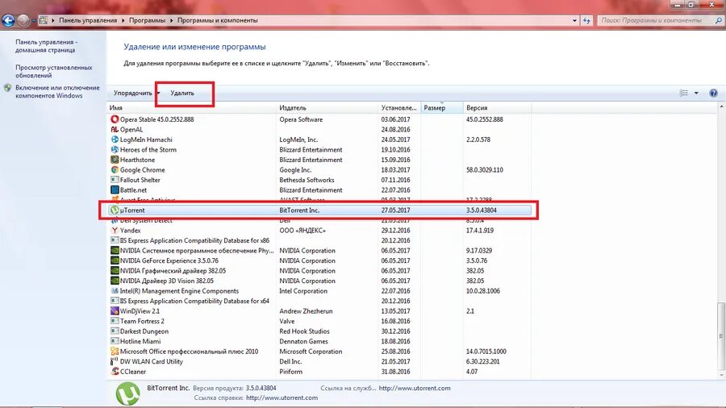Click the LogMeIn Hamachi icon
This screenshot has height=408, width=726.
pos(115,139)
